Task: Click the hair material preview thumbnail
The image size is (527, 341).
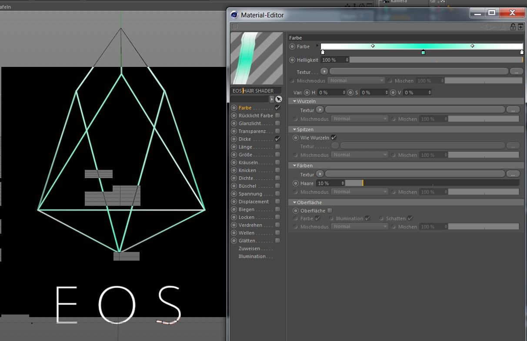Action: (x=257, y=59)
